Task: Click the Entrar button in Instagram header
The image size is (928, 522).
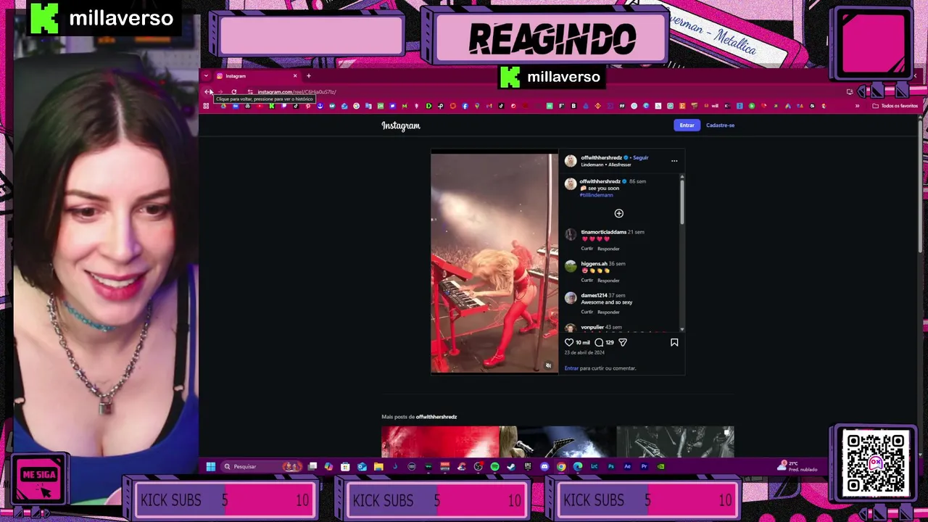Action: [x=687, y=125]
